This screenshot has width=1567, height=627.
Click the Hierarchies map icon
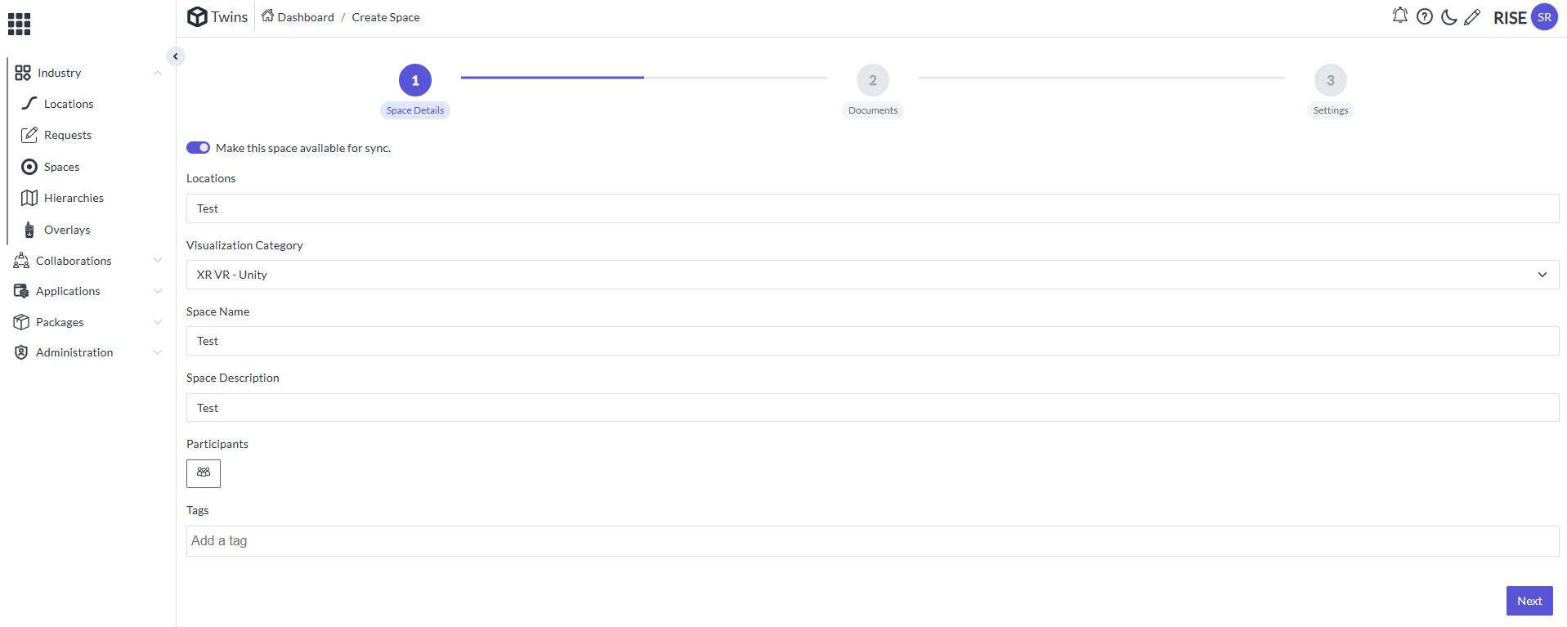coord(29,198)
